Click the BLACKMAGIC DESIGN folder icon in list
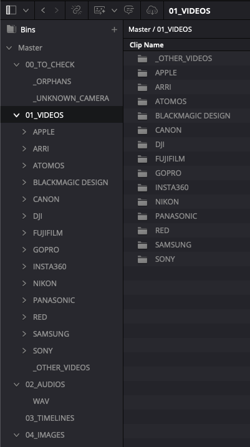Viewport: 250px width, 447px height. [143, 116]
